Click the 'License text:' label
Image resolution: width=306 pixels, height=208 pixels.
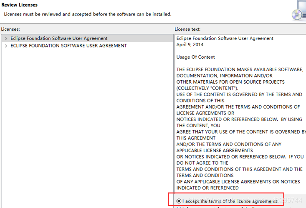187,29
